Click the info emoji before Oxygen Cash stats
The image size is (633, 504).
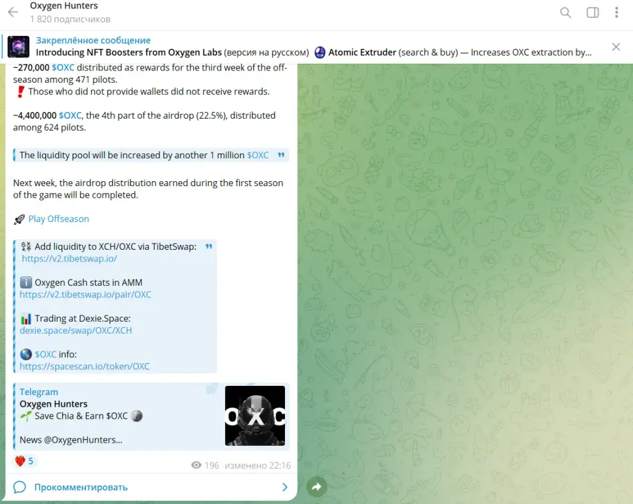tap(26, 282)
